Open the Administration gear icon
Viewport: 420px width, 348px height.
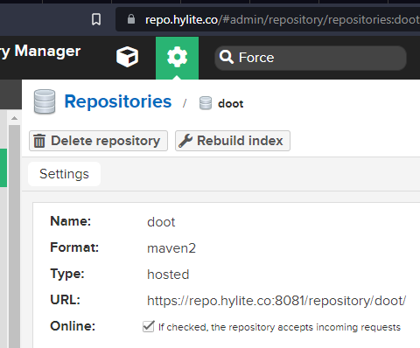tap(177, 58)
